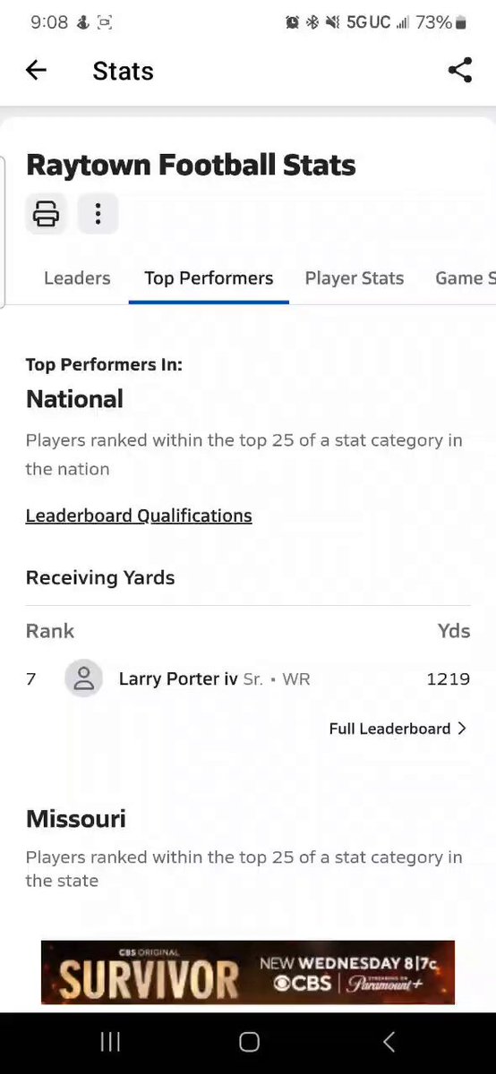Screen dimensions: 496x1074
Task: Tap the Android back navigation chevron
Action: [x=389, y=1042]
